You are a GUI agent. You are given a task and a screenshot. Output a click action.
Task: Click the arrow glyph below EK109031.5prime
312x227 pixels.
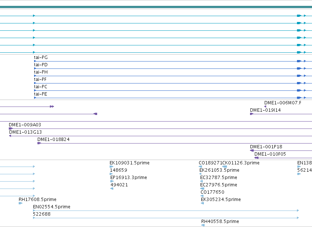(x=111, y=167)
